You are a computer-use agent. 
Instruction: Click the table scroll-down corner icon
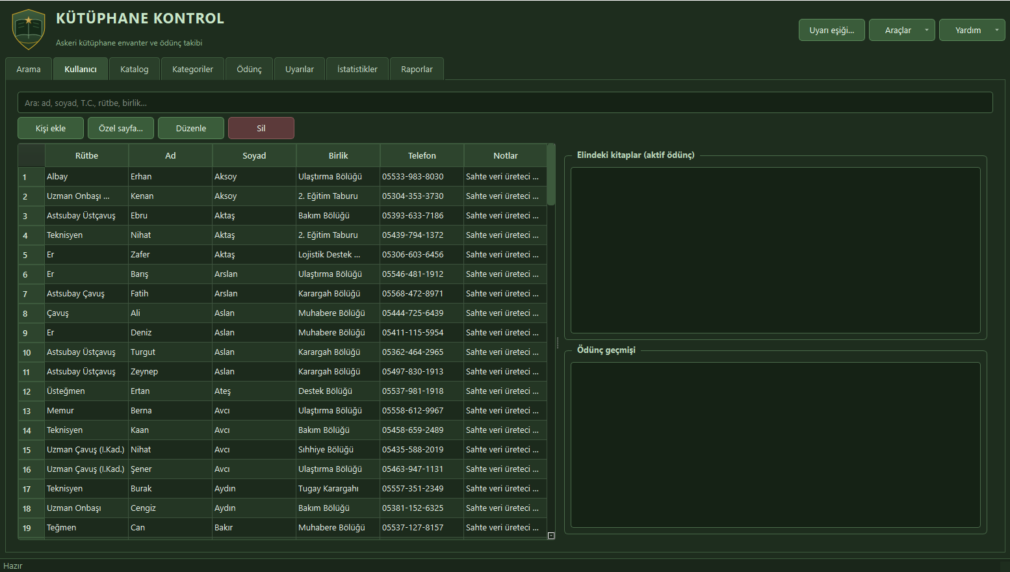tap(551, 536)
